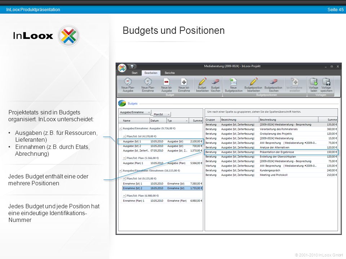The image size is (346, 259).
Task: Click budget list Summe column header
Action: click(x=196, y=121)
